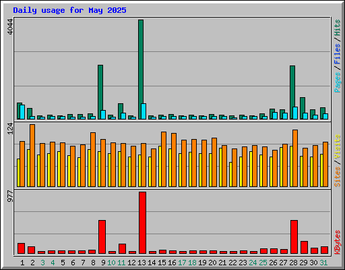Click the Visits legend label
Screen dimensions: 345x270
(x=338, y=147)
